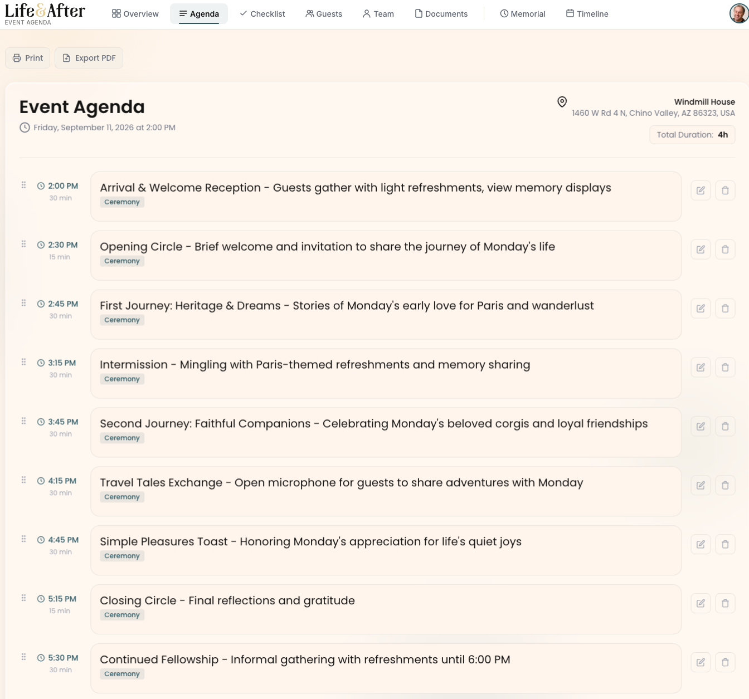Image resolution: width=749 pixels, height=699 pixels.
Task: Edit the Second Journey agenda item
Action: click(x=701, y=426)
